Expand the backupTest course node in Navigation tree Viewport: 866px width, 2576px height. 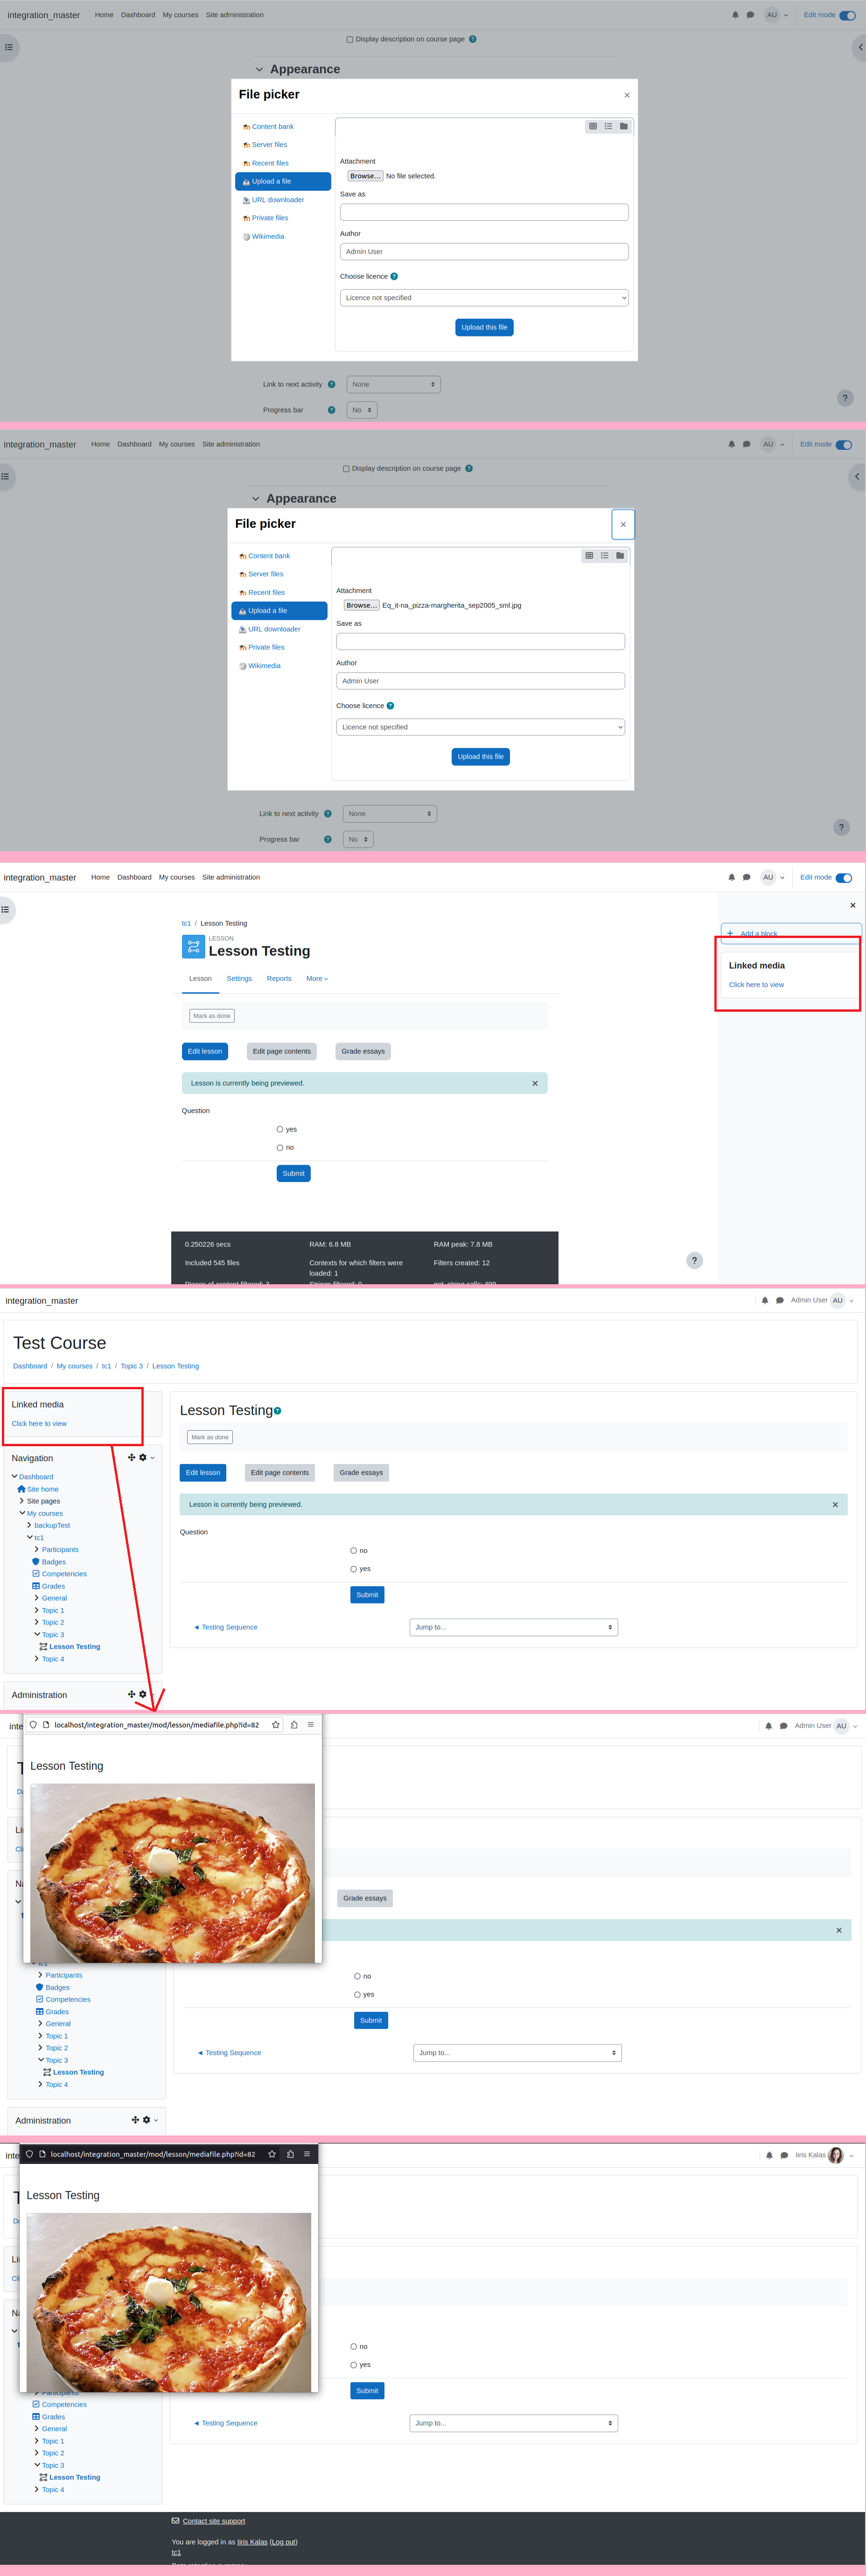pos(29,1525)
